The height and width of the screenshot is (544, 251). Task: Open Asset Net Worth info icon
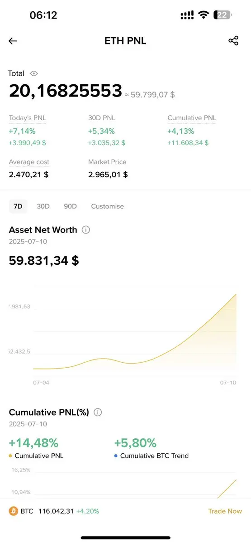[x=86, y=230]
